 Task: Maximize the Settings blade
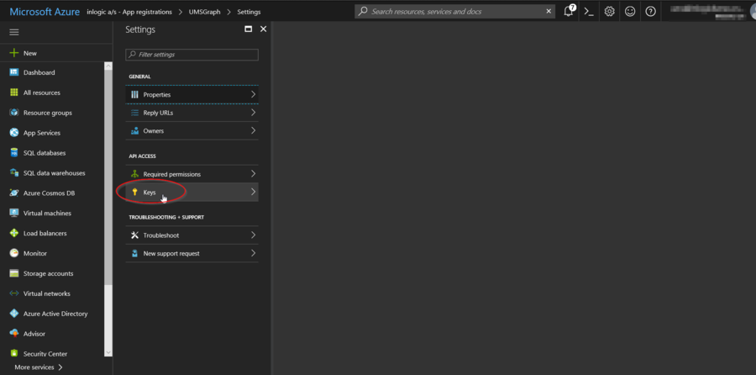(248, 29)
